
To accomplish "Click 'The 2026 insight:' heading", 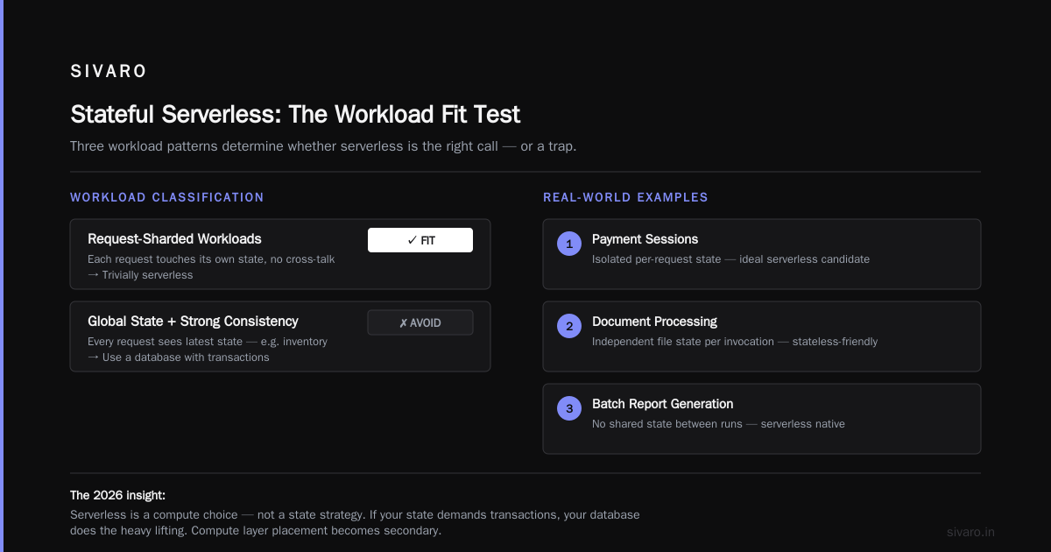I will pyautogui.click(x=117, y=495).
